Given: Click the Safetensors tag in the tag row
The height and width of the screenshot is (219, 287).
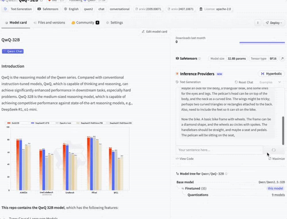Looking at the screenshot, I should [x=48, y=9].
